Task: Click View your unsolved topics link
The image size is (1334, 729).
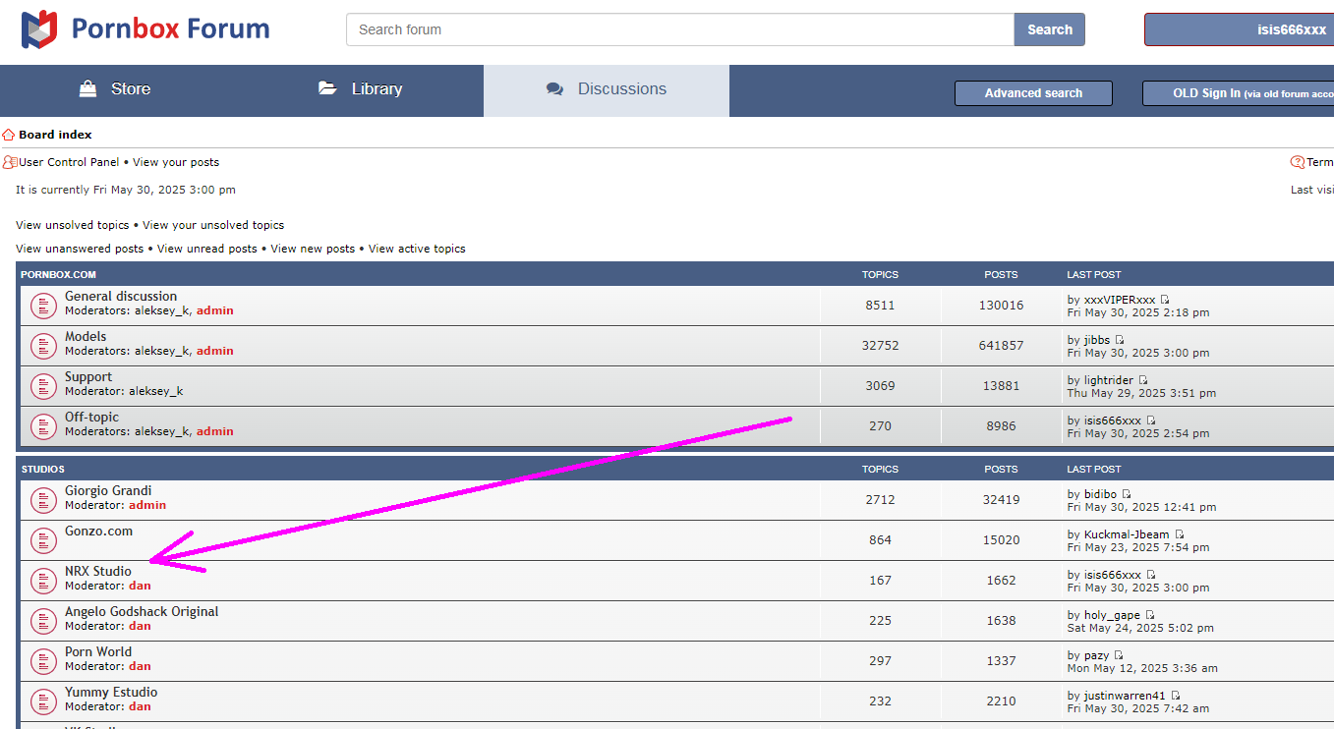Action: pos(213,225)
